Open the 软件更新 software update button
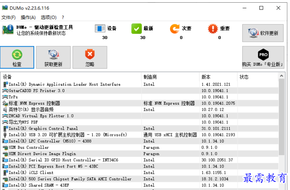 263,33
